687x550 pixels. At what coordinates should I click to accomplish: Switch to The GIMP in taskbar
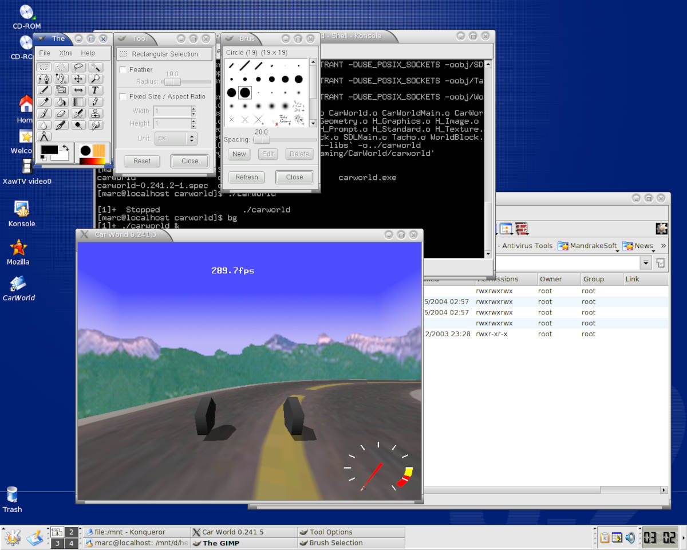click(243, 543)
